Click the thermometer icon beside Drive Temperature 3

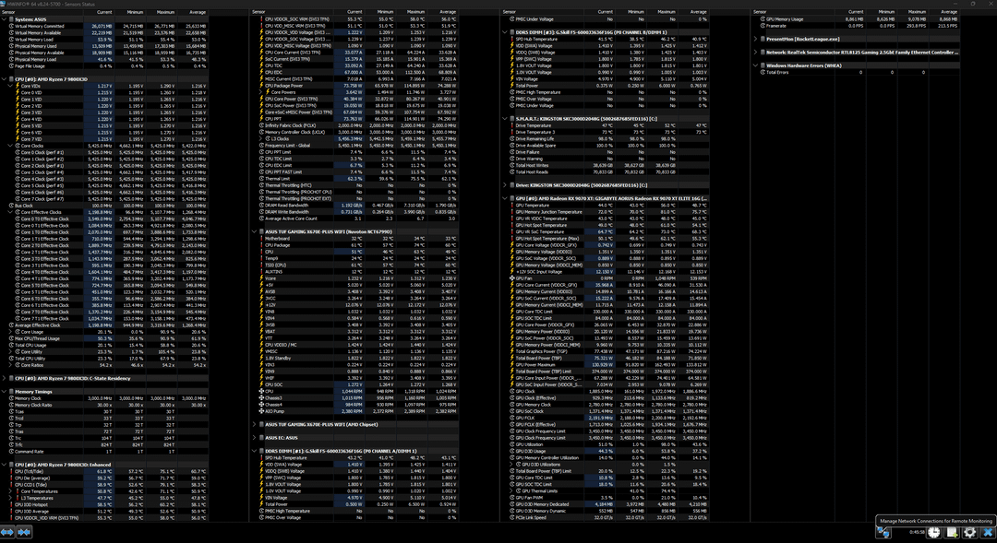click(511, 132)
